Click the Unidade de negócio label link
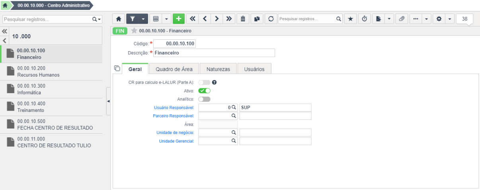This screenshot has height=190, width=480. (176, 132)
